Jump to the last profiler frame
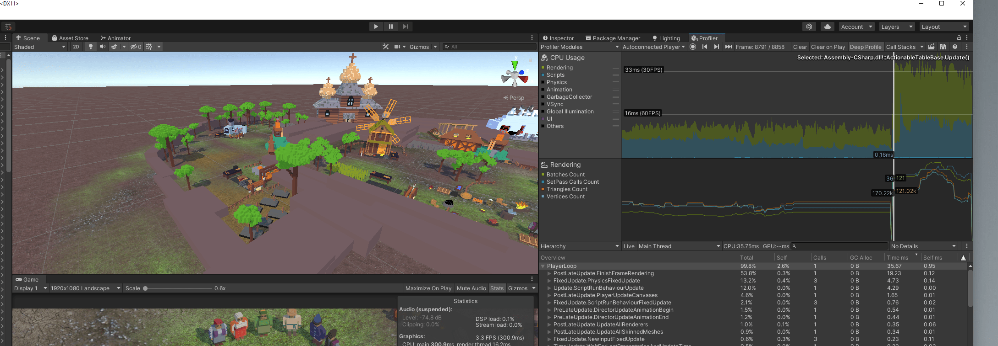Image resolution: width=998 pixels, height=346 pixels. [728, 47]
